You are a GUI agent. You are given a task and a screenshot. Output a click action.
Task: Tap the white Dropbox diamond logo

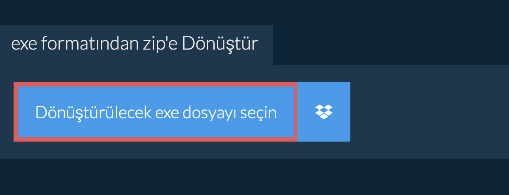[324, 112]
